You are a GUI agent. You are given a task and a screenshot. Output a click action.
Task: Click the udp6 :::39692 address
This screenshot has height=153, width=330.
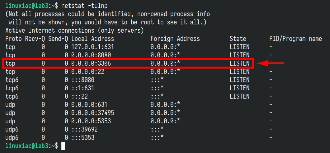click(84, 129)
